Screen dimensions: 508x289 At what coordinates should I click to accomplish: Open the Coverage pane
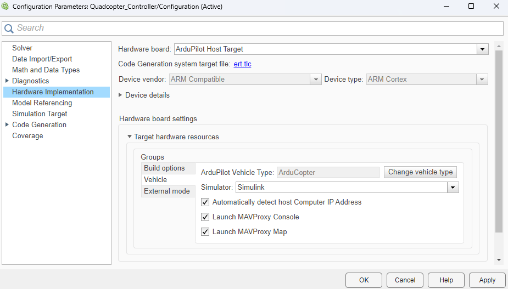tap(27, 136)
